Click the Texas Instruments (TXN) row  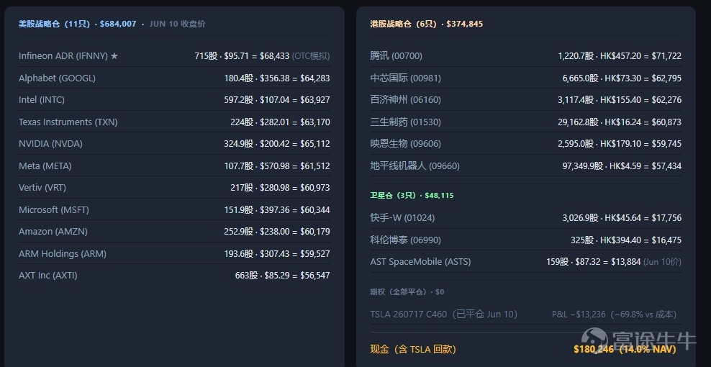pyautogui.click(x=174, y=122)
